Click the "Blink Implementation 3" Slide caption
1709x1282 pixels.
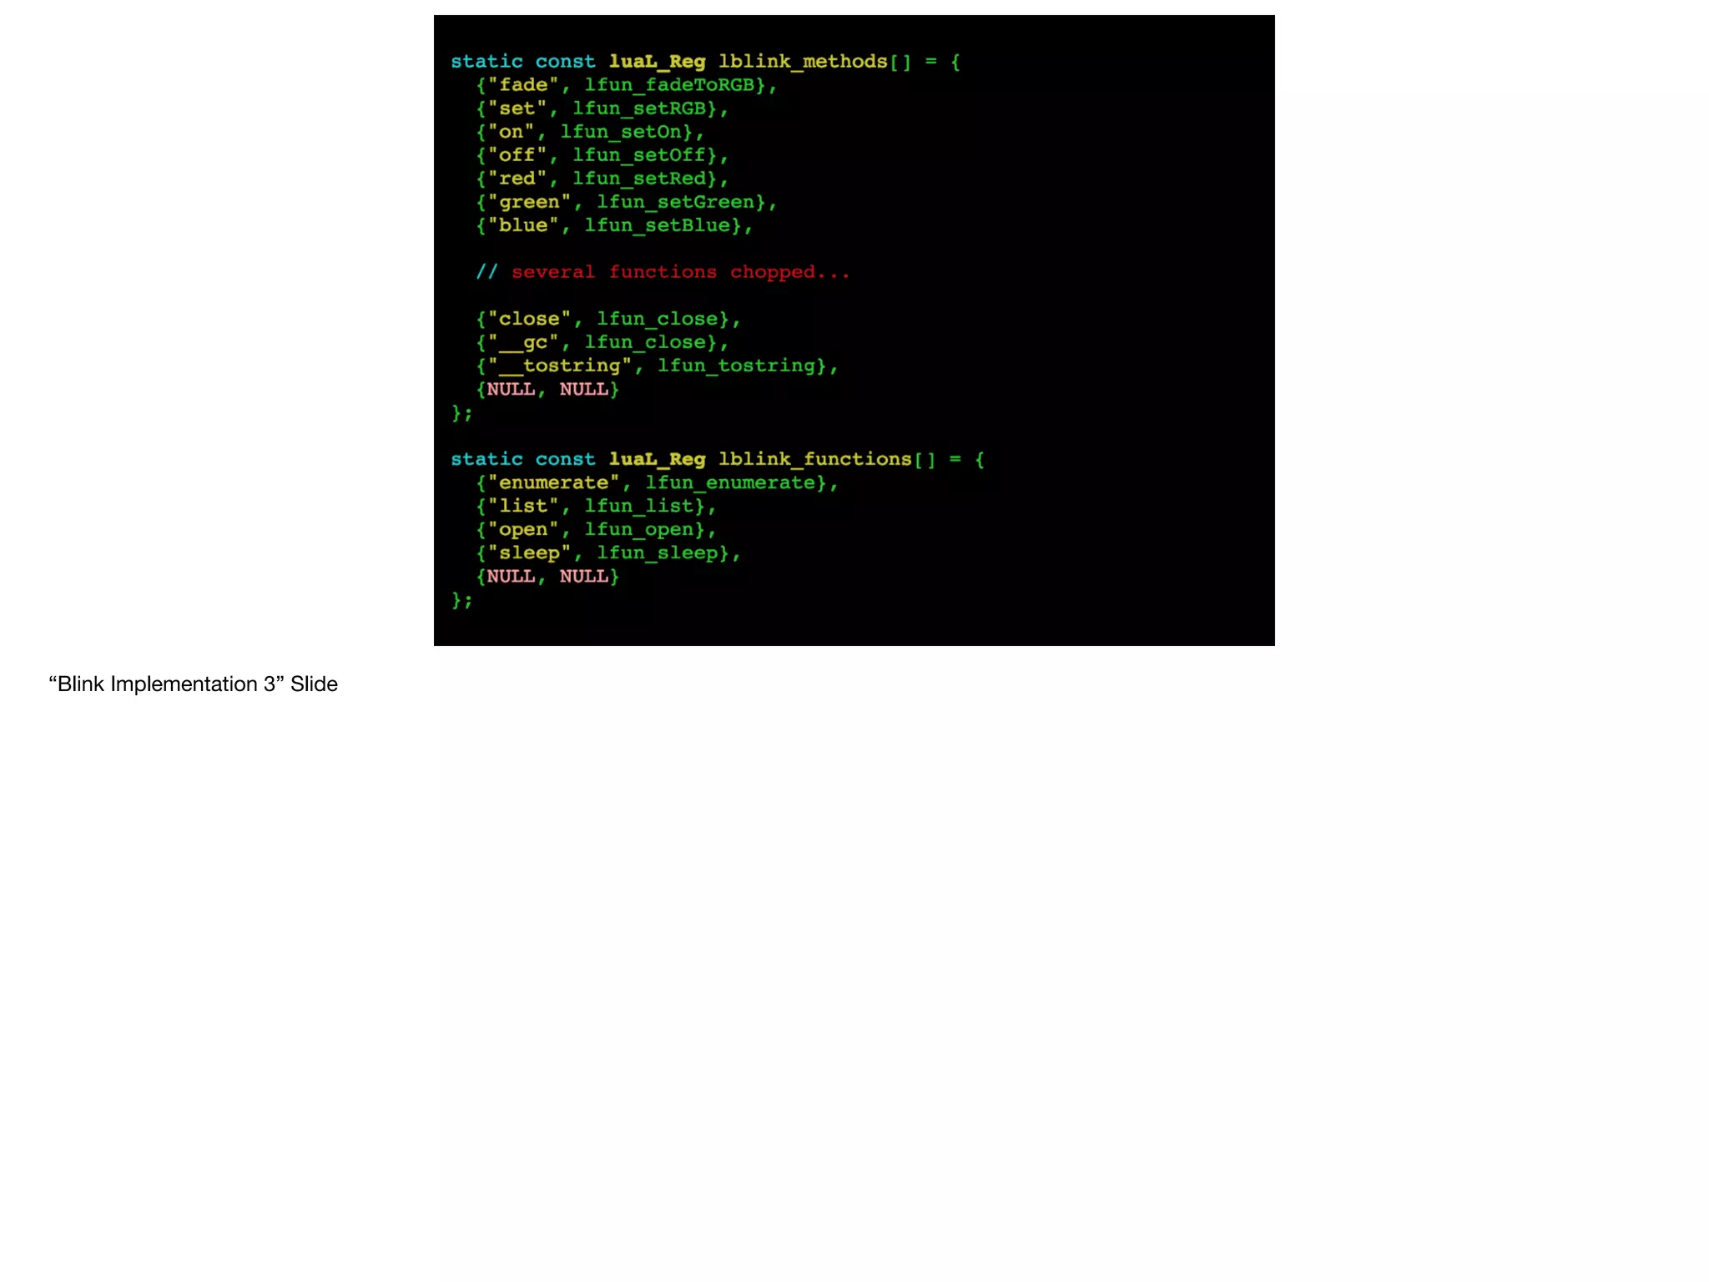click(x=193, y=684)
